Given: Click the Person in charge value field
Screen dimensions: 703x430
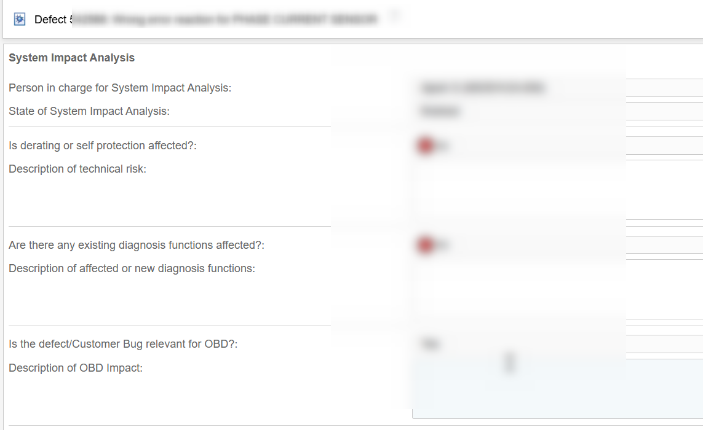Looking at the screenshot, I should click(x=557, y=88).
